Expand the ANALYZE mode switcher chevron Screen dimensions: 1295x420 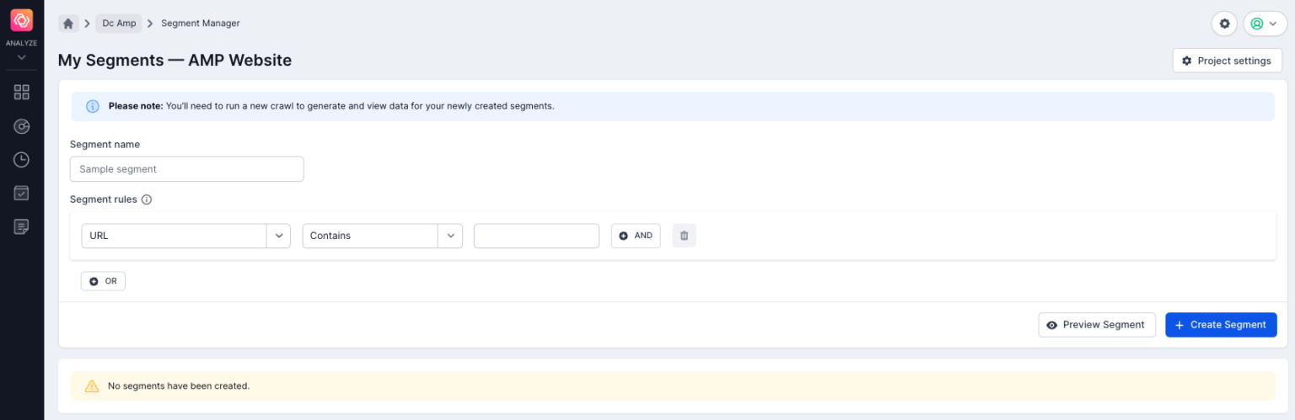(22, 56)
